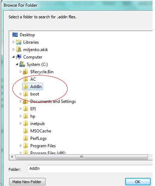This screenshot has height=186, width=155.
Task: Expand the Program Files folder
Action: pos(20,145)
